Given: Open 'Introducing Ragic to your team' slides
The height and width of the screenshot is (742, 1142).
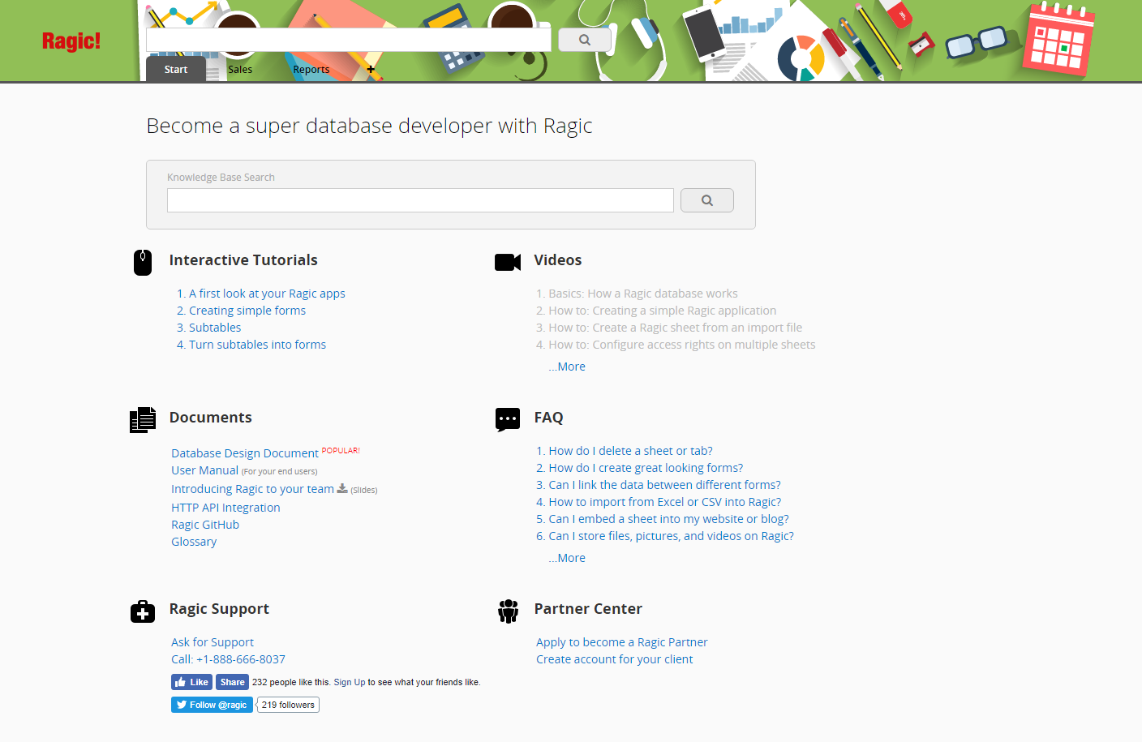Looking at the screenshot, I should 252,489.
